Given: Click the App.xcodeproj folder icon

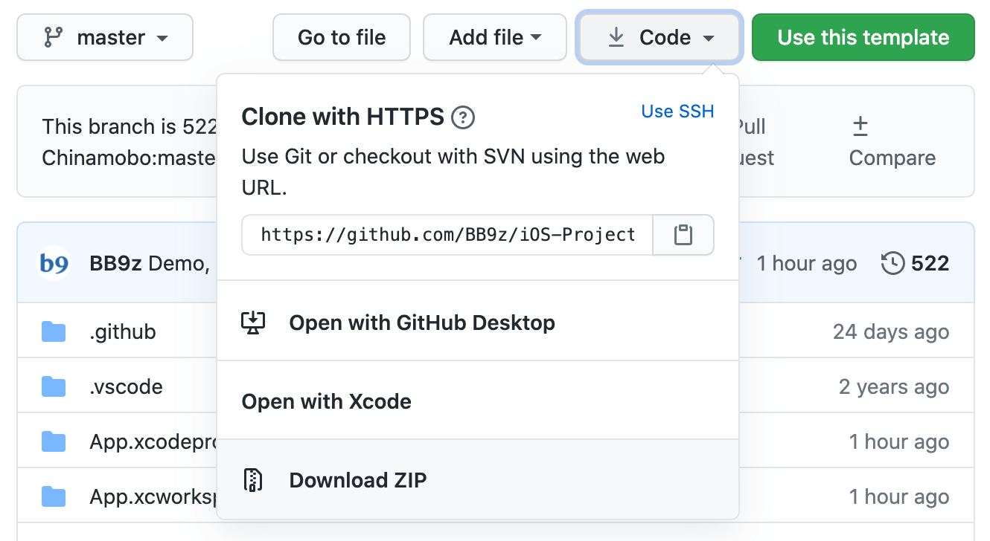Looking at the screenshot, I should 54,441.
